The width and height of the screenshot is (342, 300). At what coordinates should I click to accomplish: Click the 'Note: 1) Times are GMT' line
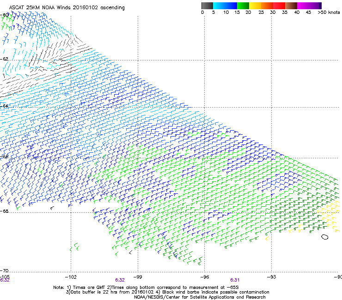coord(146,288)
